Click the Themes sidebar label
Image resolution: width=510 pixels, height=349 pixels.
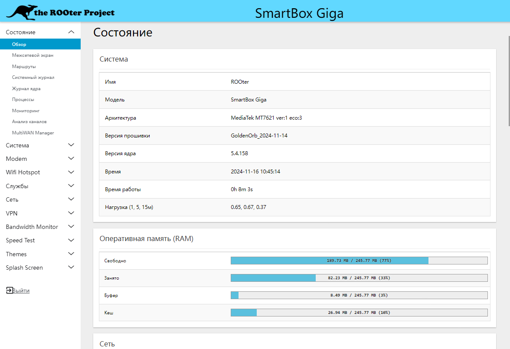(16, 254)
